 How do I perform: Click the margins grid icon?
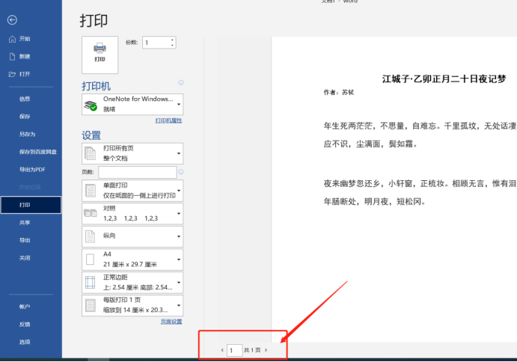click(x=90, y=283)
